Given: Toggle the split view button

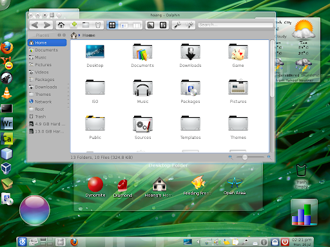Looking at the screenshot, I should 163,25.
